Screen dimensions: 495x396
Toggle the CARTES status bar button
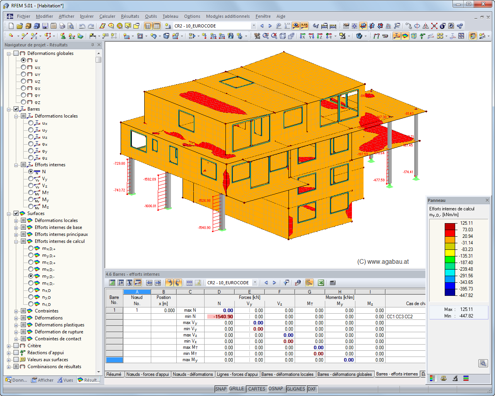point(257,389)
